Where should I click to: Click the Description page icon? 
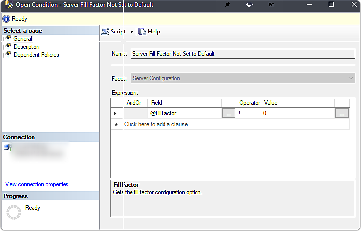point(7,47)
